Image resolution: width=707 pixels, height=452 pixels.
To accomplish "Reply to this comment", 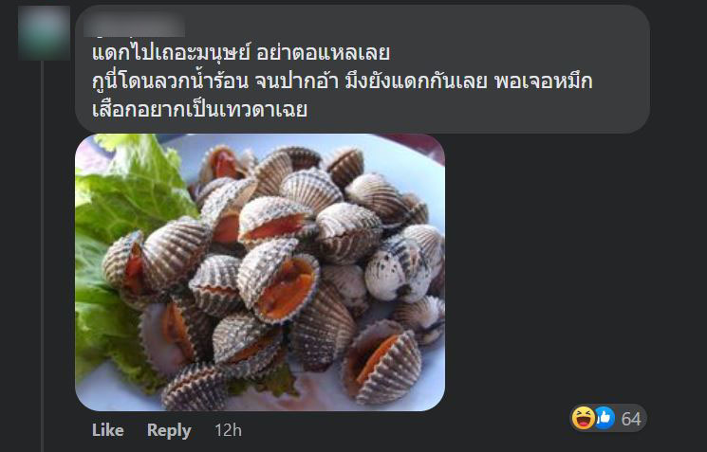I will tap(169, 430).
